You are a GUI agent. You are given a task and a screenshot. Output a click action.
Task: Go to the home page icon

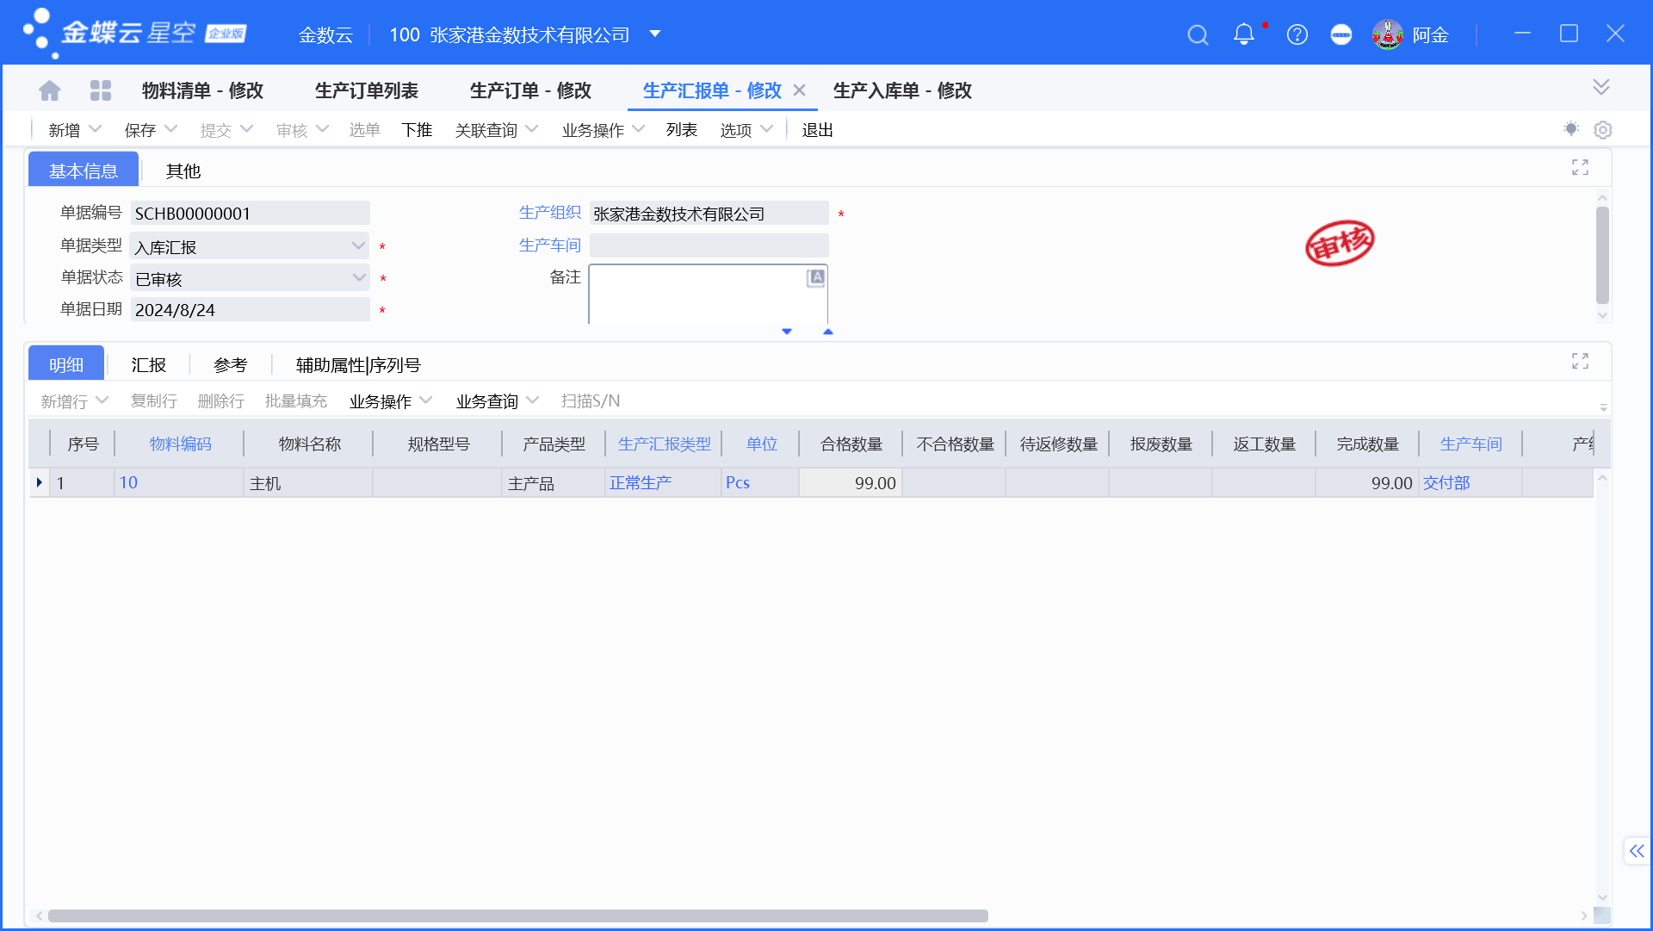[50, 90]
